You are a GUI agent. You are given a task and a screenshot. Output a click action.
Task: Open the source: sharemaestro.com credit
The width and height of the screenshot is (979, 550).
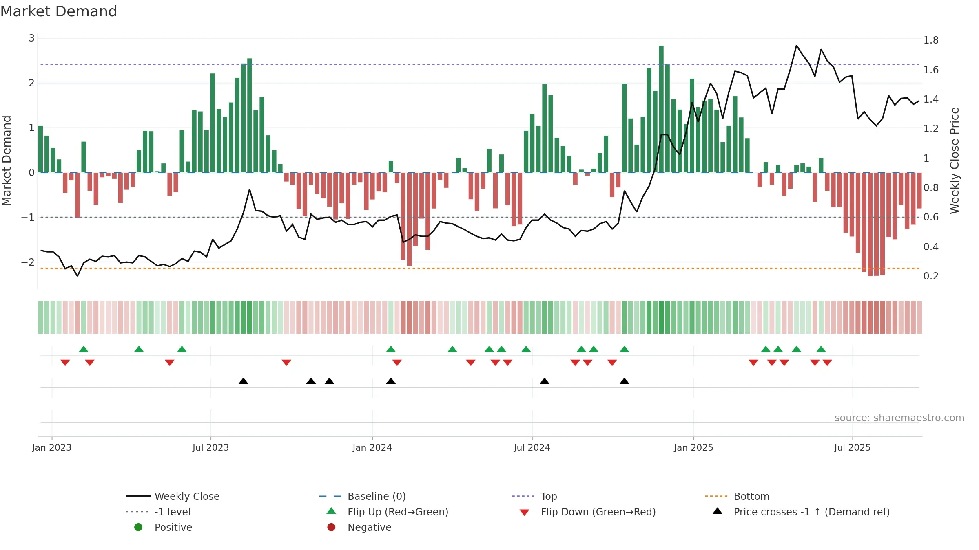[x=899, y=418]
